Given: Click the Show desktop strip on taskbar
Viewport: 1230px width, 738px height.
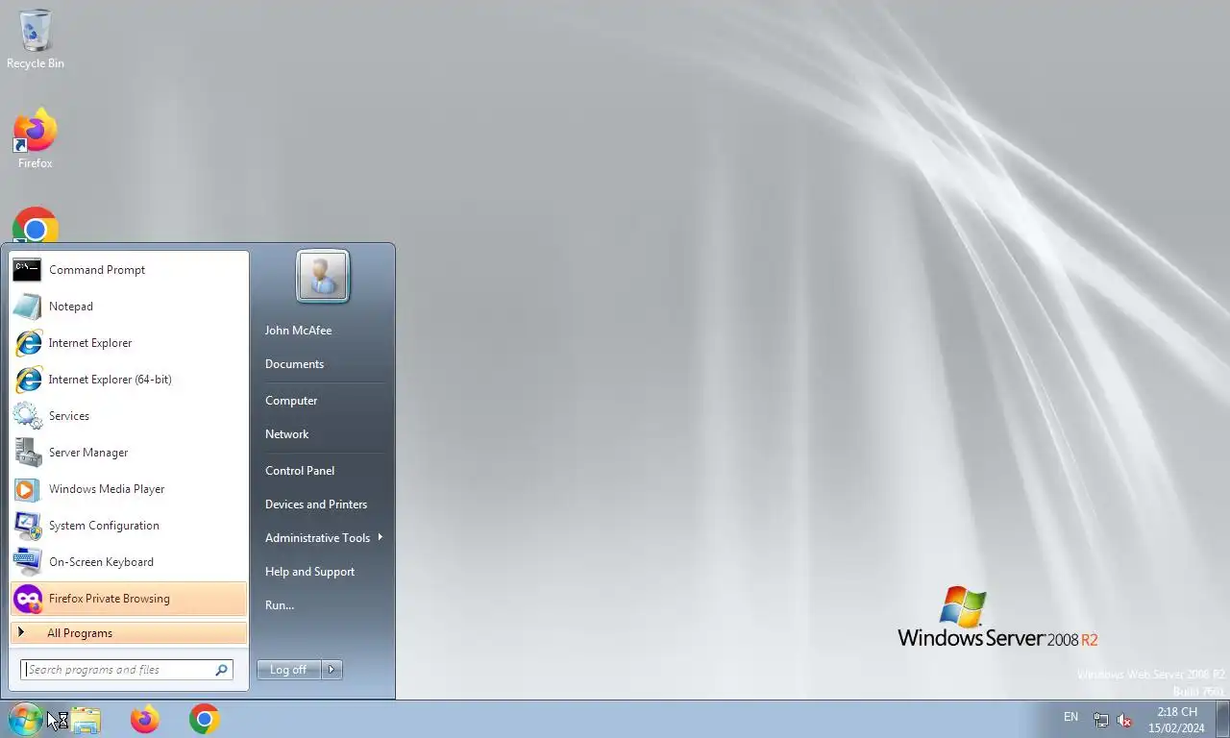Looking at the screenshot, I should tap(1223, 719).
